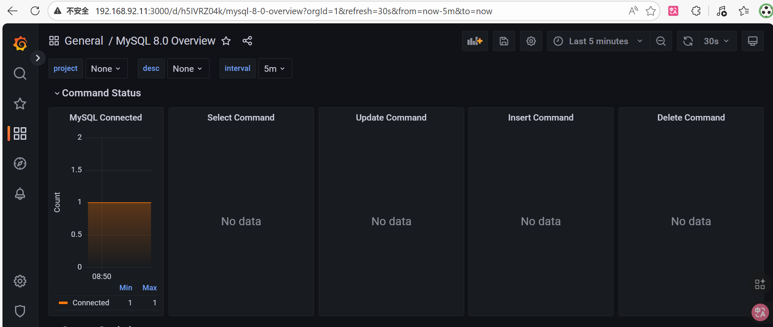The image size is (773, 327).
Task: Click No data in Delete Command panel
Action: point(691,221)
